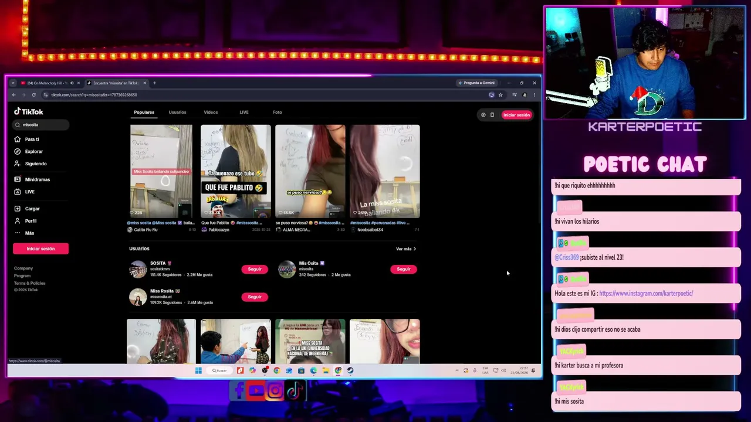The height and width of the screenshot is (422, 751).
Task: Open the 'se puso nerviosa?' video thumbnail
Action: point(310,171)
